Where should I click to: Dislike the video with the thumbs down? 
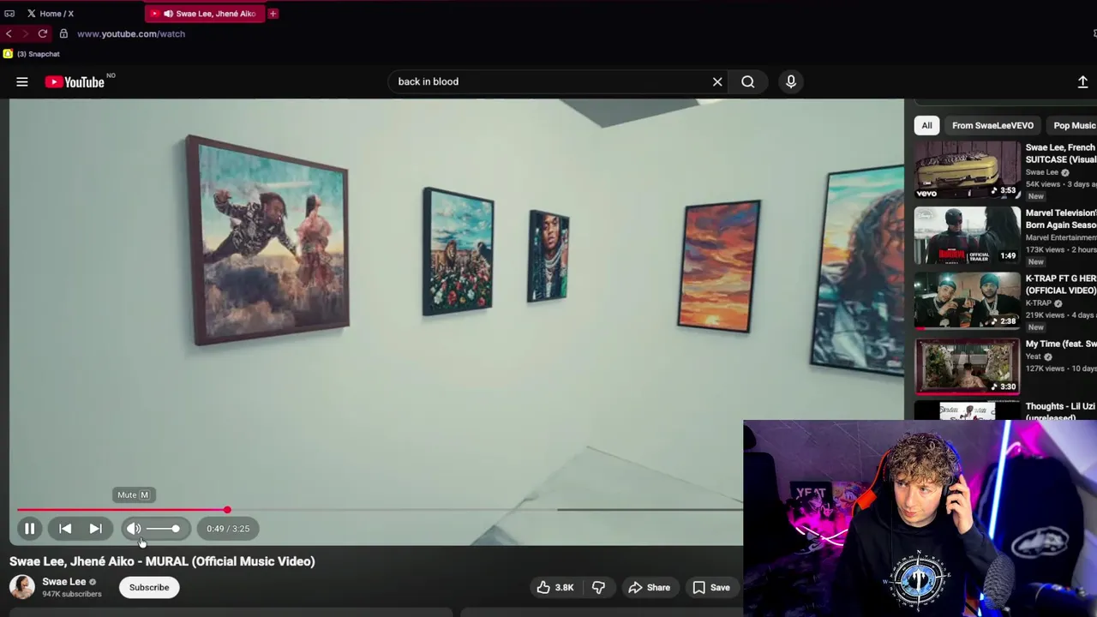pyautogui.click(x=598, y=587)
